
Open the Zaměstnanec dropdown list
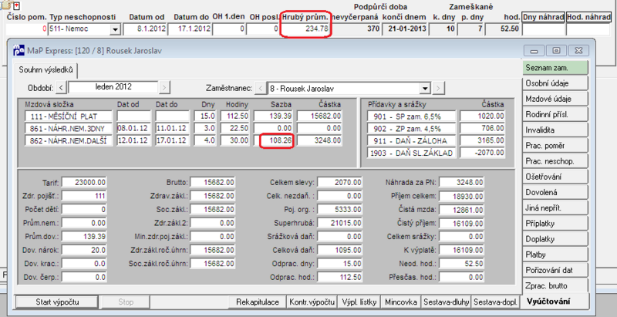click(x=425, y=89)
